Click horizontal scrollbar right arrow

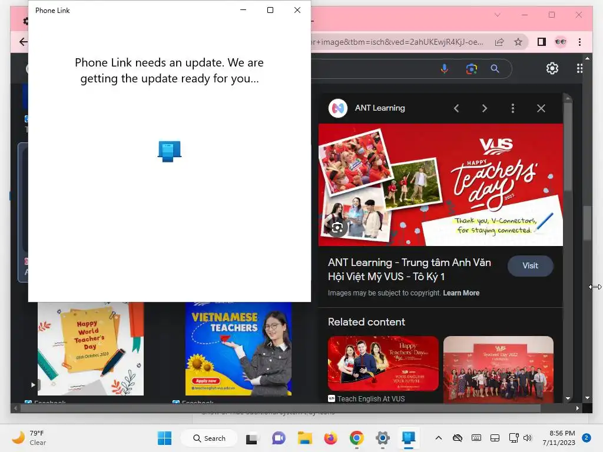pyautogui.click(x=577, y=408)
